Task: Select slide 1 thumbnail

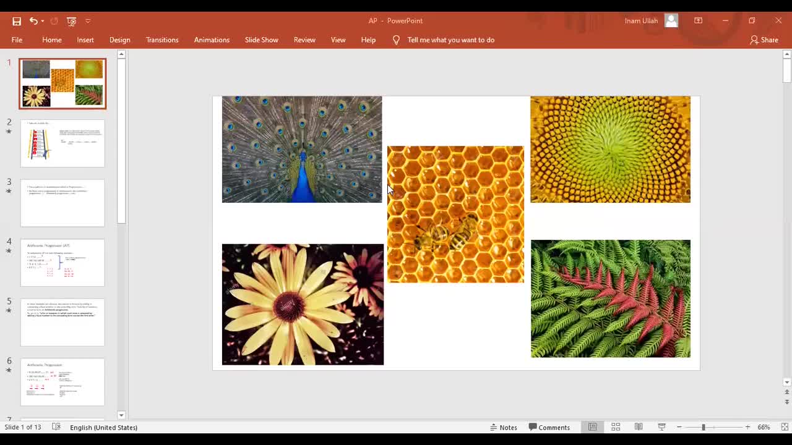Action: (x=62, y=83)
